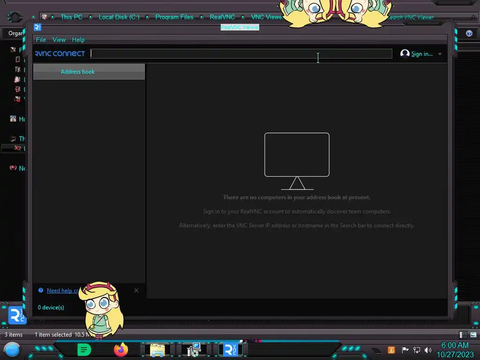Click the VNC Server address search field
The width and height of the screenshot is (480, 360).
[x=241, y=53]
